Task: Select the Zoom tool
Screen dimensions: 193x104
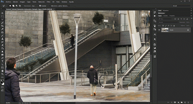Action: (x=2, y=74)
